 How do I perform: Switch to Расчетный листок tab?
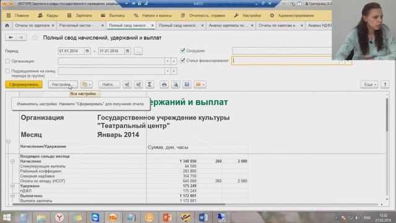click(76, 25)
